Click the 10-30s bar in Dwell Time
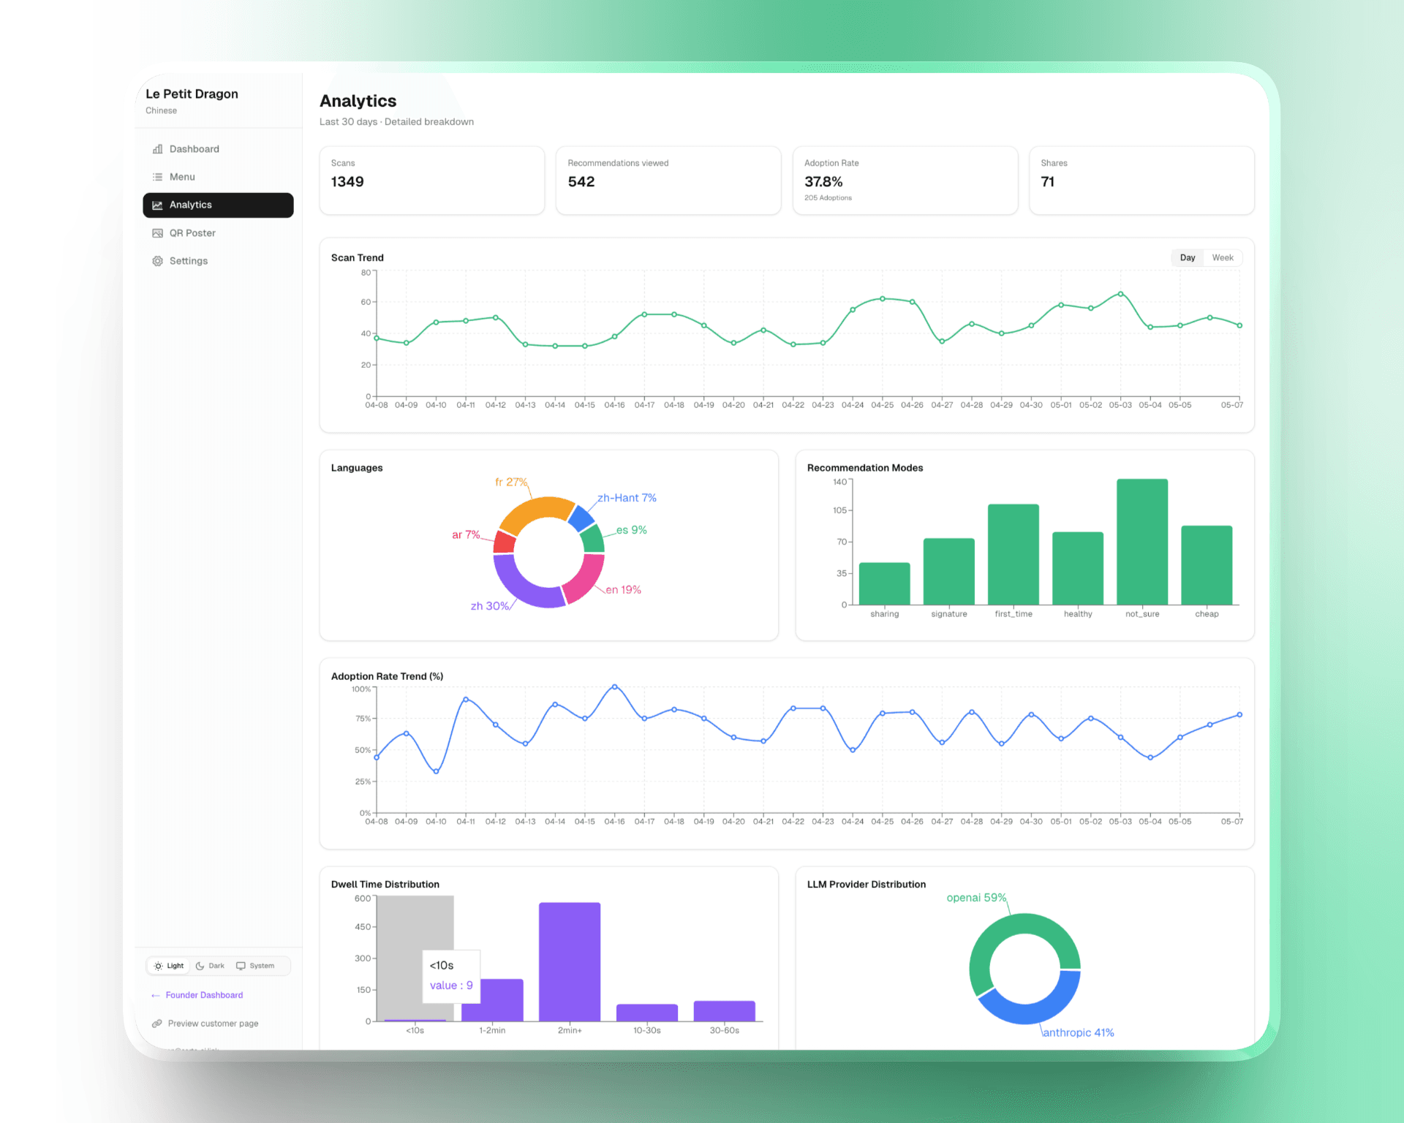 pos(647,1013)
